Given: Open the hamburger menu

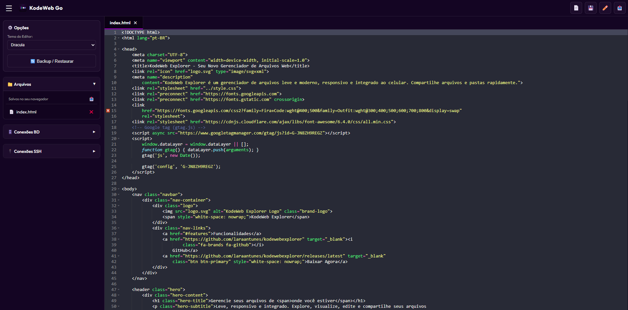Looking at the screenshot, I should (x=9, y=8).
